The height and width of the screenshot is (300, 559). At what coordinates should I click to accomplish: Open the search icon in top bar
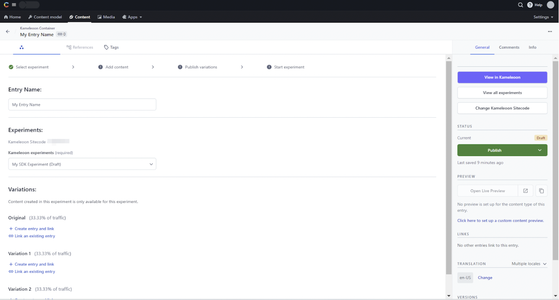521,5
